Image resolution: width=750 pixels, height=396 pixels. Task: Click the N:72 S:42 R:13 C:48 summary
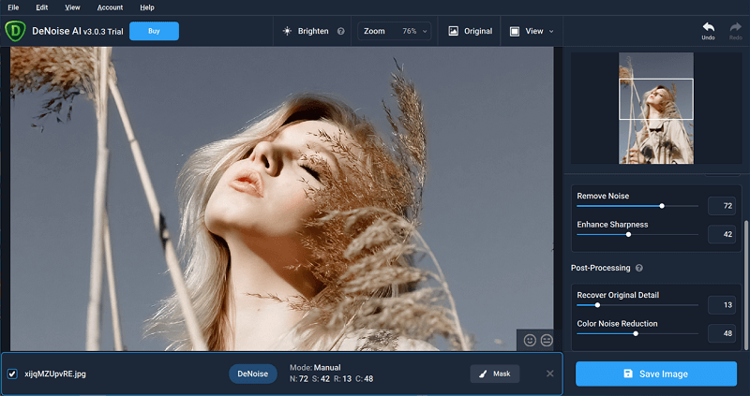coord(332,379)
